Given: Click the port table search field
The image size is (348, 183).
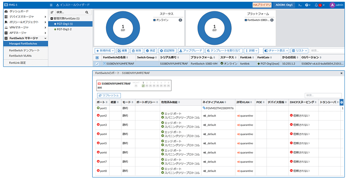Looking at the screenshot, I should coord(323,95).
